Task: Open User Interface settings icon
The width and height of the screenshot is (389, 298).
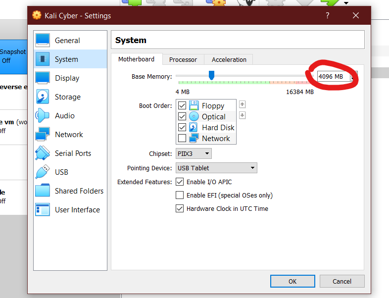Action: [x=43, y=210]
